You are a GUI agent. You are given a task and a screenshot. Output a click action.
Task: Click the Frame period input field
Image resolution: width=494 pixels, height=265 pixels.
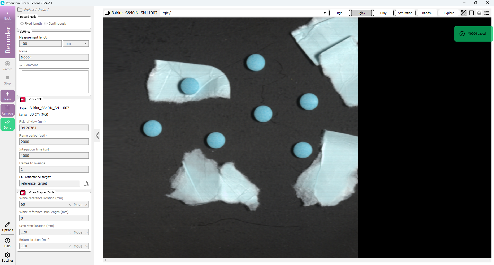pos(54,142)
